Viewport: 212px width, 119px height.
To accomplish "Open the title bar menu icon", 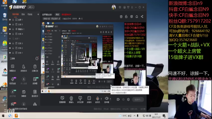I will pos(132,7).
